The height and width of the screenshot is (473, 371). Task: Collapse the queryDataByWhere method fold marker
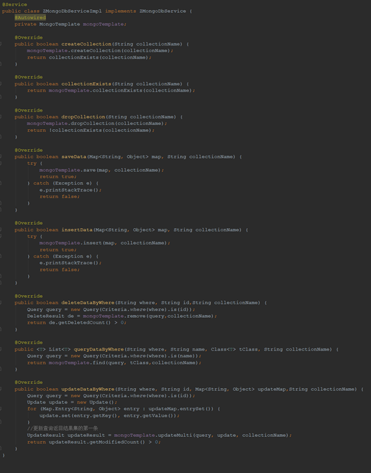tap(1, 349)
